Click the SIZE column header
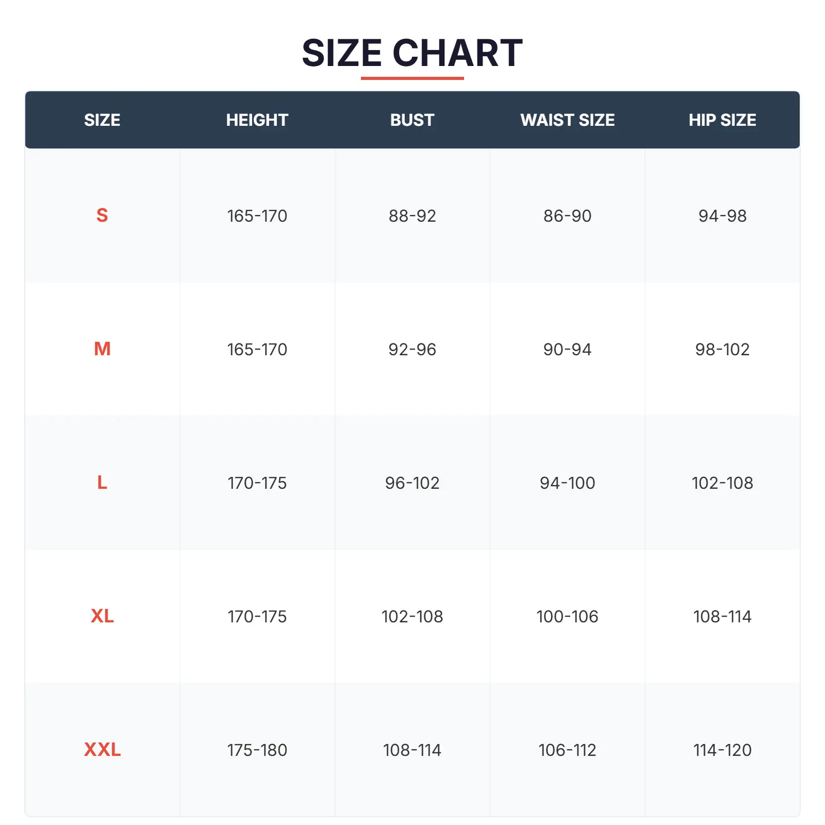Screen dimensions: 825x825 pos(102,120)
